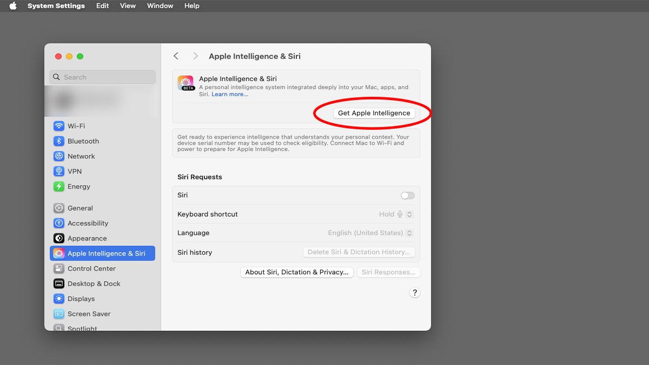Open Control Center settings
Viewport: 649px width, 365px height.
[x=102, y=269]
